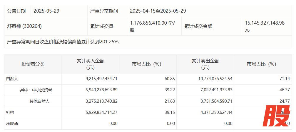Click the stock name 舒泰神 (300204)
The width and height of the screenshot is (296, 132).
24,26
